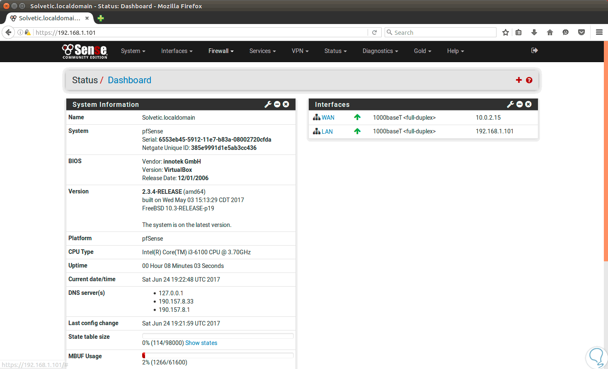Select the Solvetic.localdomain browser tab
Viewport: 608px width, 369px height.
50,18
